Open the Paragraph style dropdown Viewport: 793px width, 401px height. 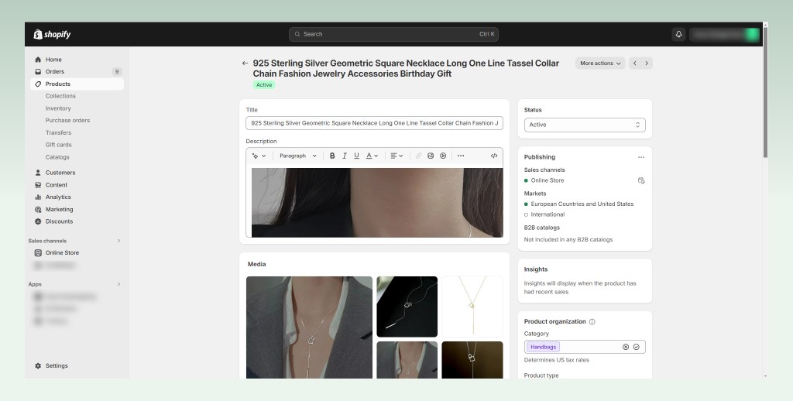click(x=298, y=156)
